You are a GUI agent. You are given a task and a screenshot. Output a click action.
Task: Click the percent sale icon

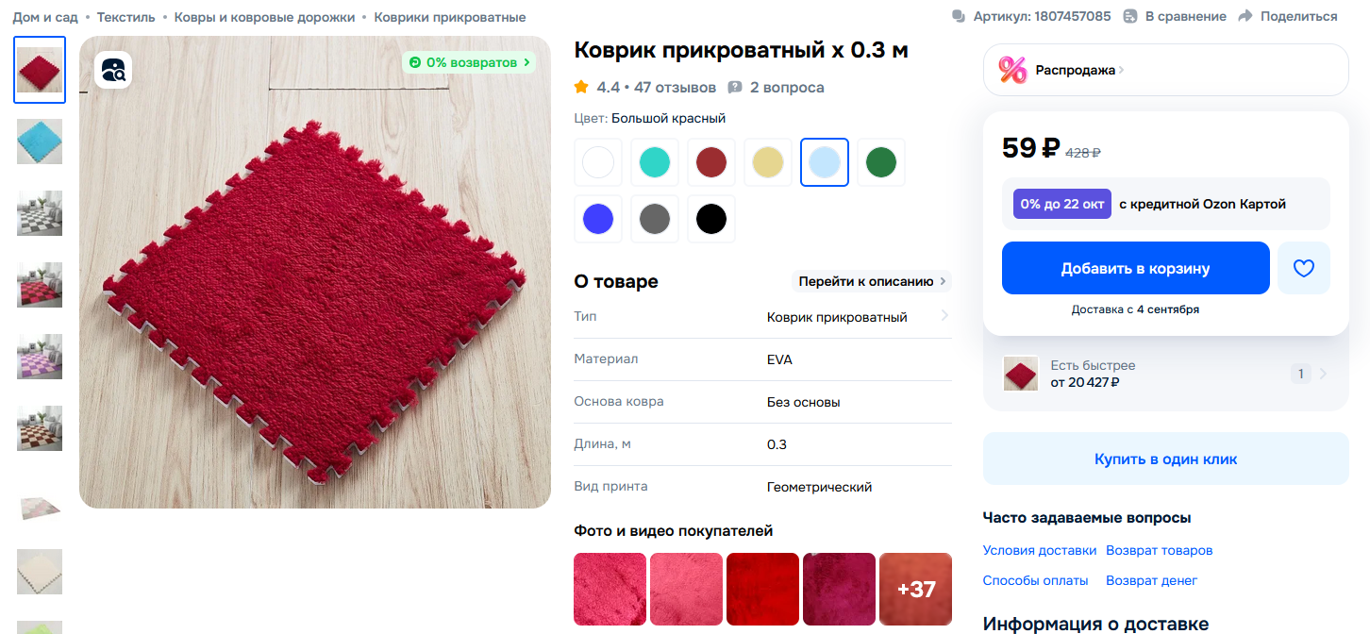(x=1012, y=70)
